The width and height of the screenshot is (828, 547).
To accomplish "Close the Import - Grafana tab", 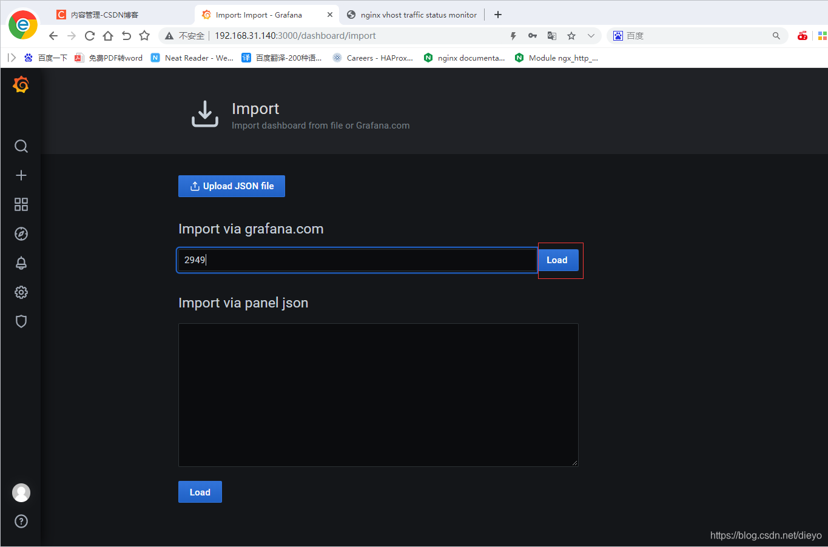I will (330, 15).
